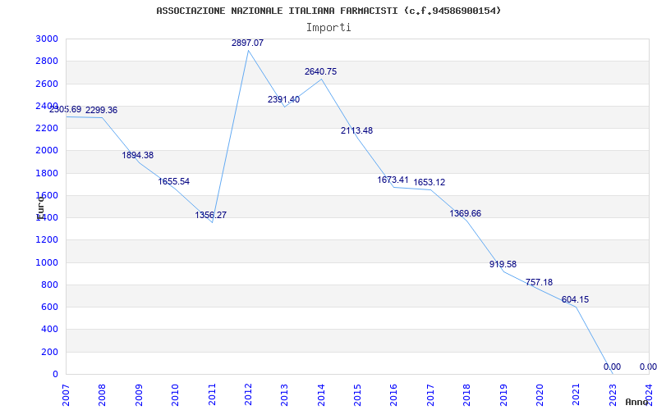The height and width of the screenshot is (410, 657).
Task: Select the 2013 x-axis year label
Action: tap(284, 394)
